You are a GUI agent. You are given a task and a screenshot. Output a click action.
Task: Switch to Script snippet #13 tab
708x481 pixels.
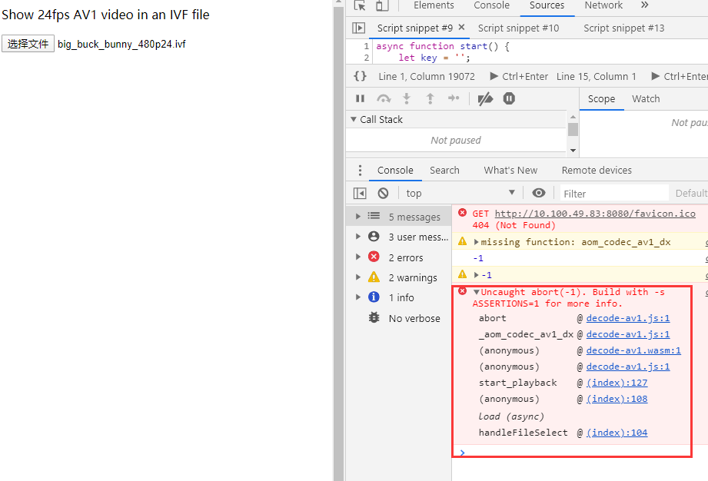623,28
